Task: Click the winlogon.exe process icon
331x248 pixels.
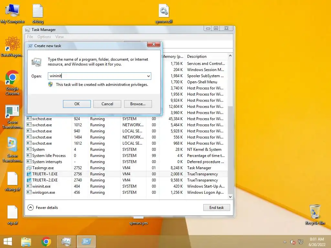Action: [29, 192]
